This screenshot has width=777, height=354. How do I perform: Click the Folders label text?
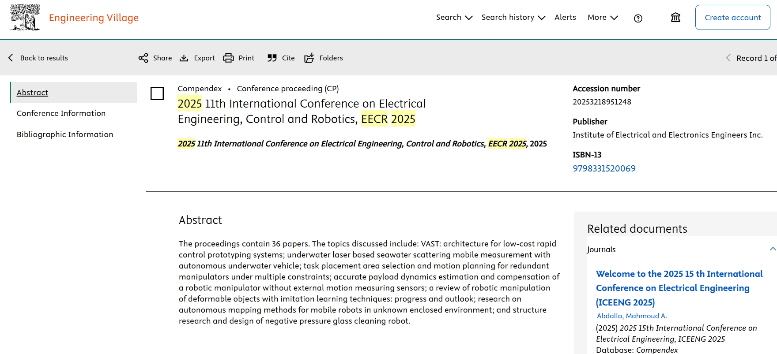pyautogui.click(x=331, y=58)
